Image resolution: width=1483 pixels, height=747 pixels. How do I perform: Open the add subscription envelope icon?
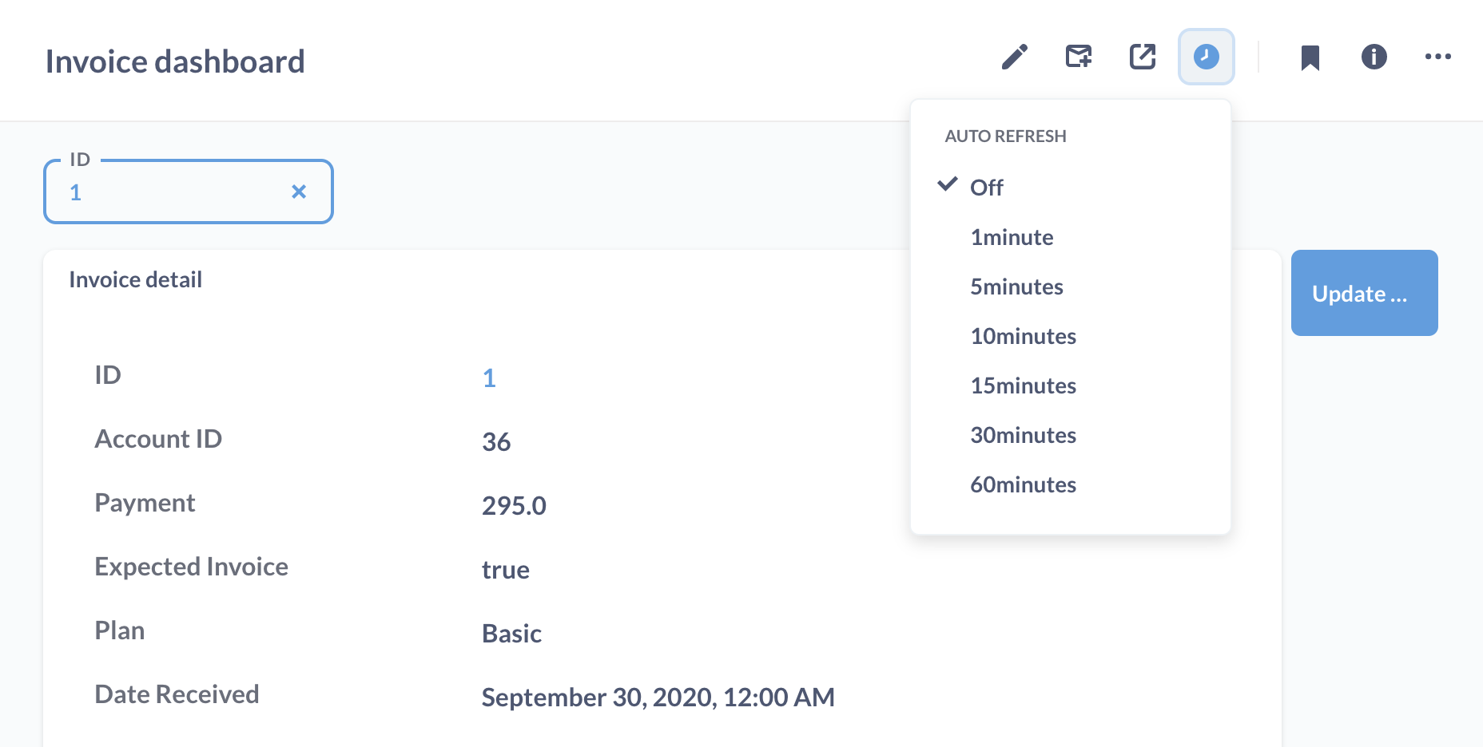click(1079, 57)
